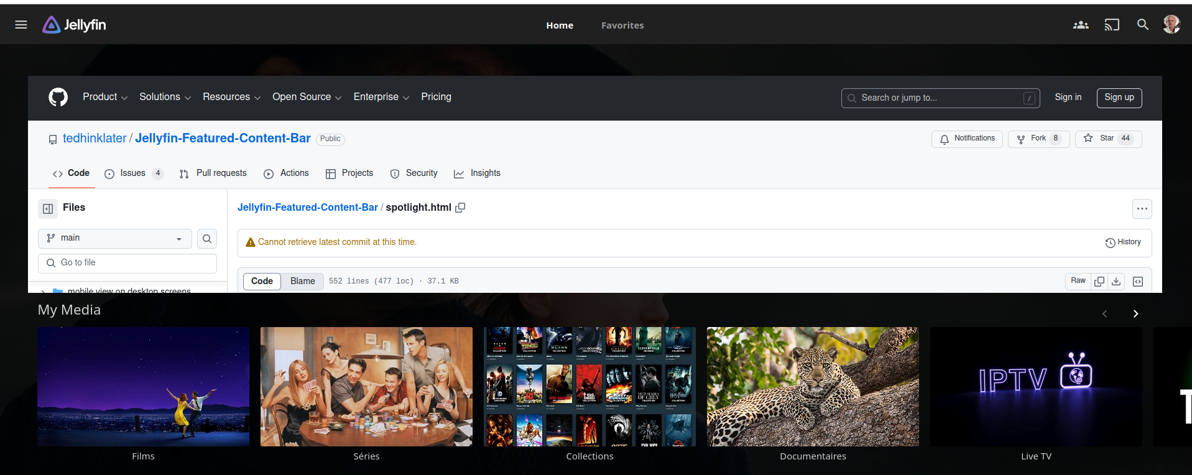Click the Sign up button
The image size is (1192, 475).
point(1119,98)
